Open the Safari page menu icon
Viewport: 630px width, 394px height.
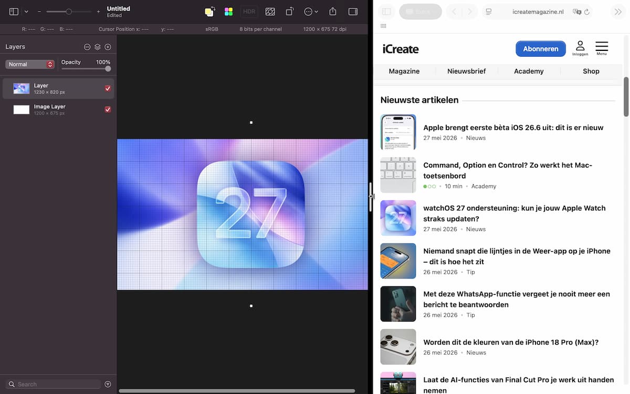pos(489,12)
